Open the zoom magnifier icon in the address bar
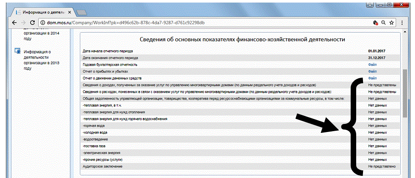 click(x=383, y=23)
